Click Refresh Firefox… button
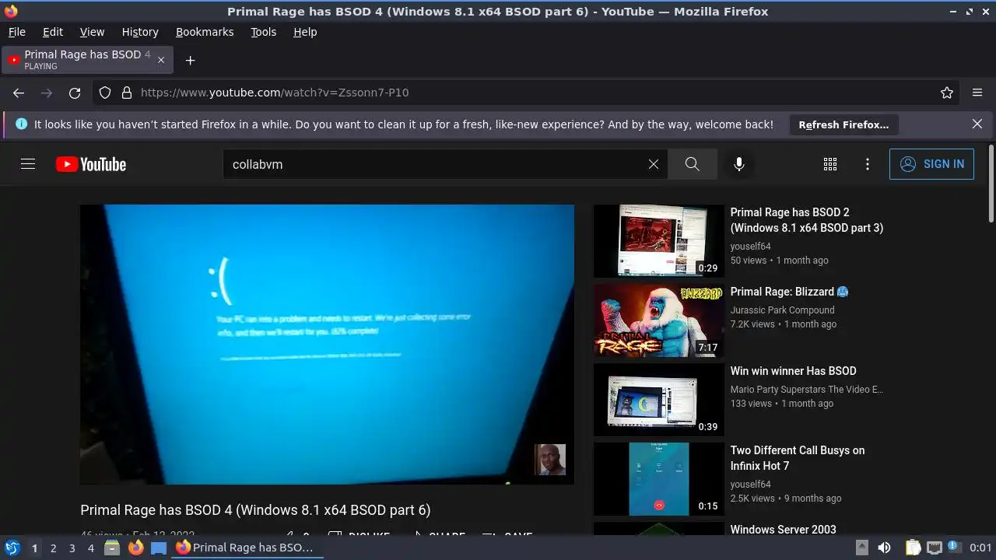 point(843,124)
